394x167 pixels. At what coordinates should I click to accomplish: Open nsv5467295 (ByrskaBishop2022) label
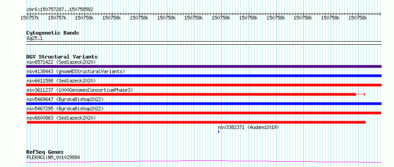tap(65, 109)
